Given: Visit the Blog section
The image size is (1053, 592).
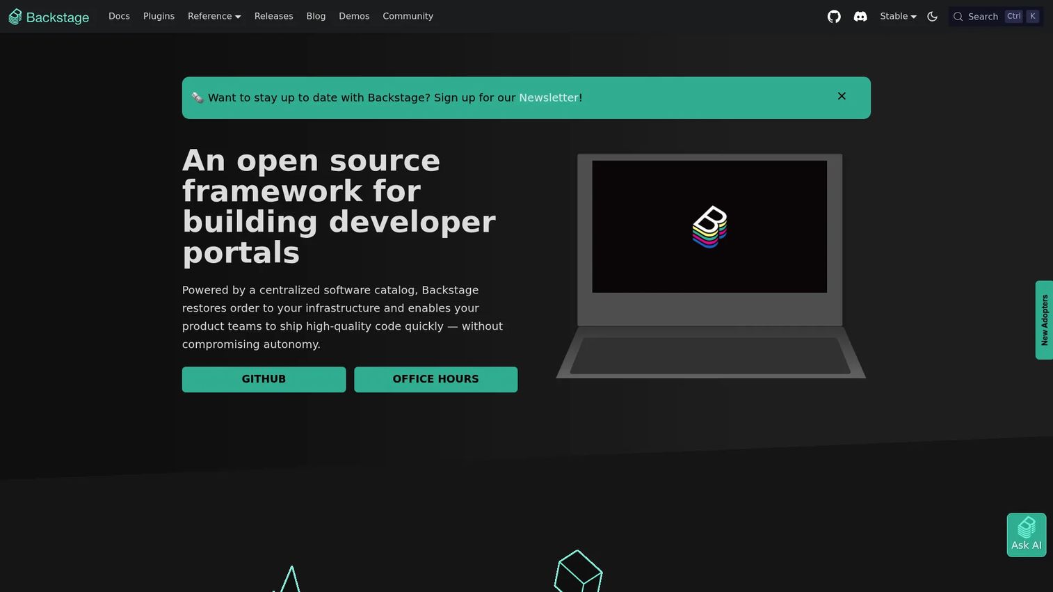Looking at the screenshot, I should pyautogui.click(x=316, y=16).
